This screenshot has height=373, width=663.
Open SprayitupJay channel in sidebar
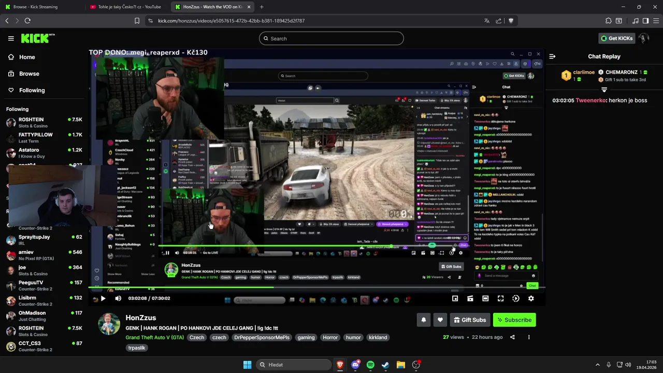pyautogui.click(x=44, y=240)
